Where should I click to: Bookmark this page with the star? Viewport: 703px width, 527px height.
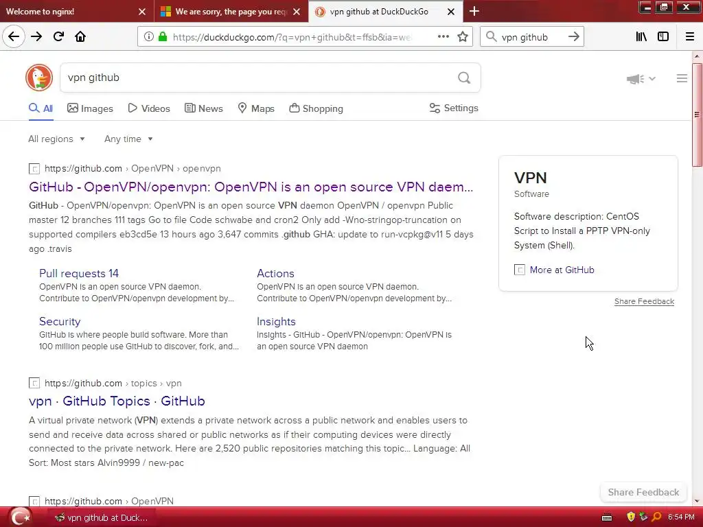click(463, 37)
